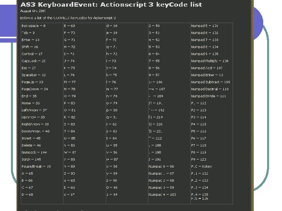Select the Spacebar – 32 entry

click(34, 75)
